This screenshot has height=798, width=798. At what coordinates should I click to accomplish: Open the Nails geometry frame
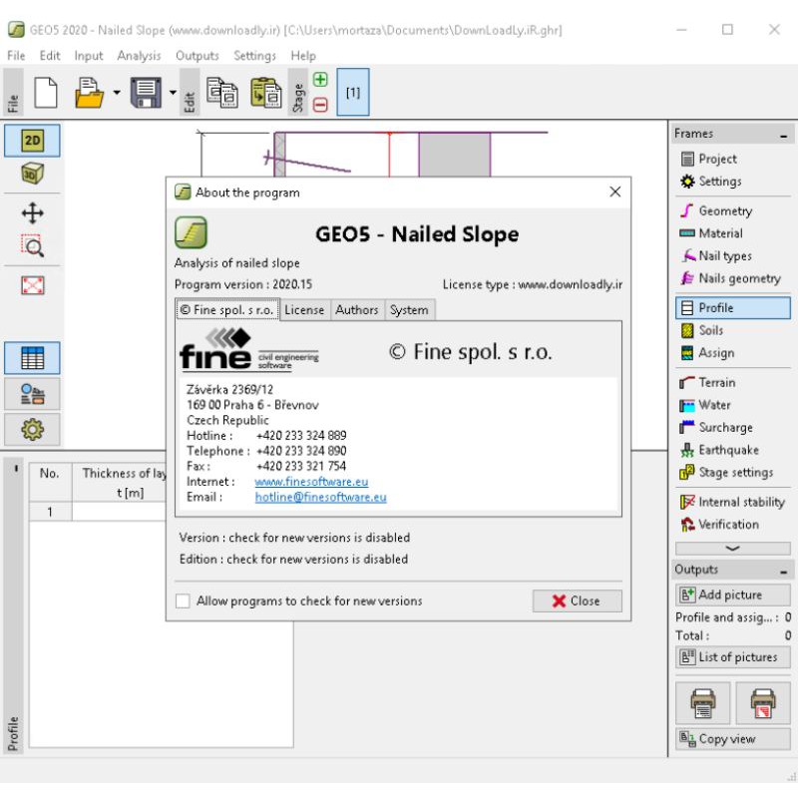click(739, 278)
